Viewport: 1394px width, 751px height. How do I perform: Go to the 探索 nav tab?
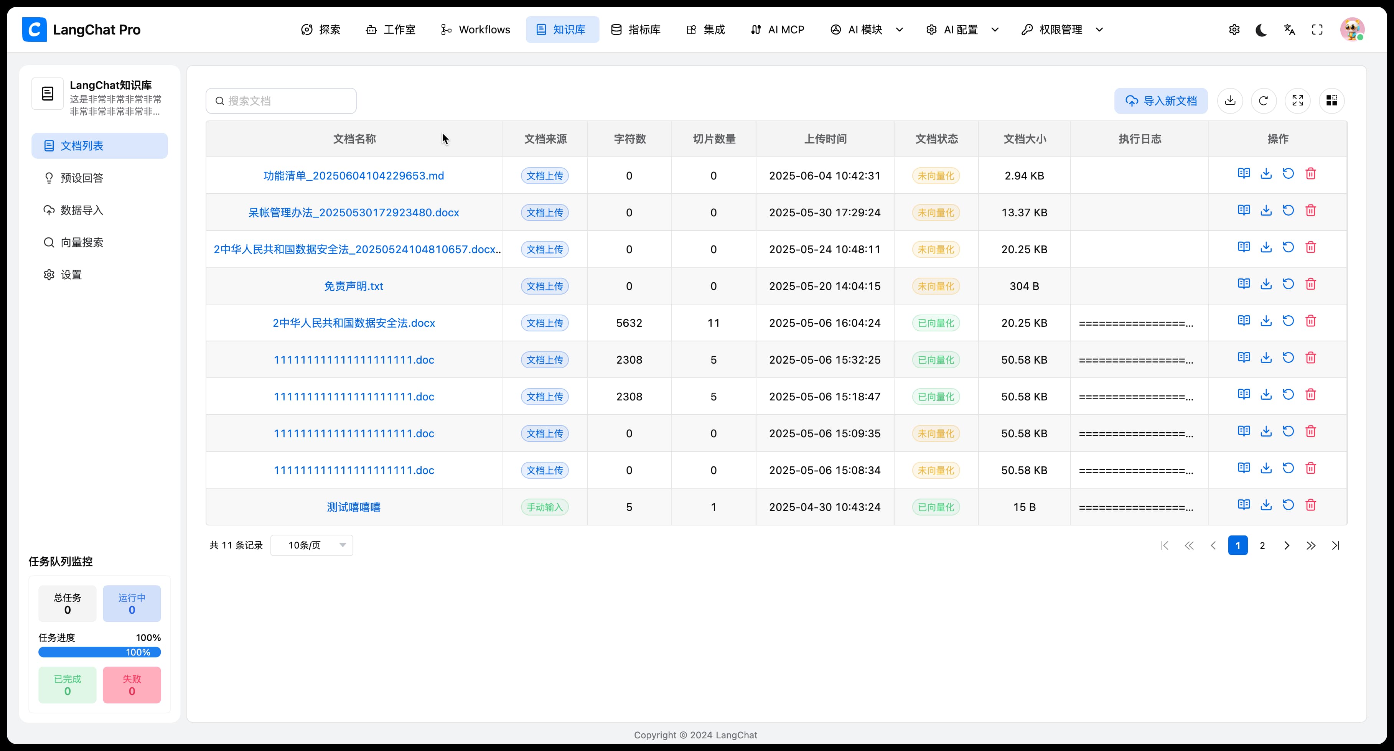[x=321, y=30]
